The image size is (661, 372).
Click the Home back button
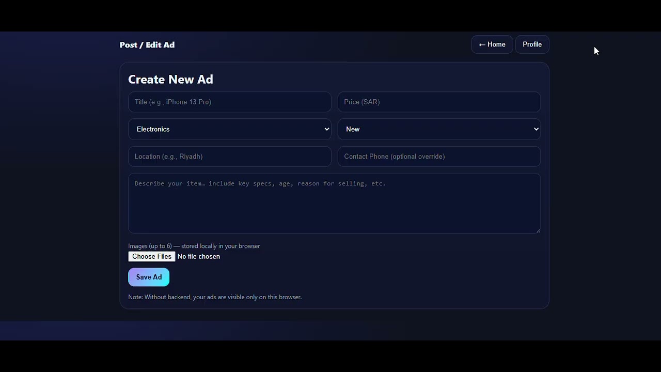[x=492, y=44]
